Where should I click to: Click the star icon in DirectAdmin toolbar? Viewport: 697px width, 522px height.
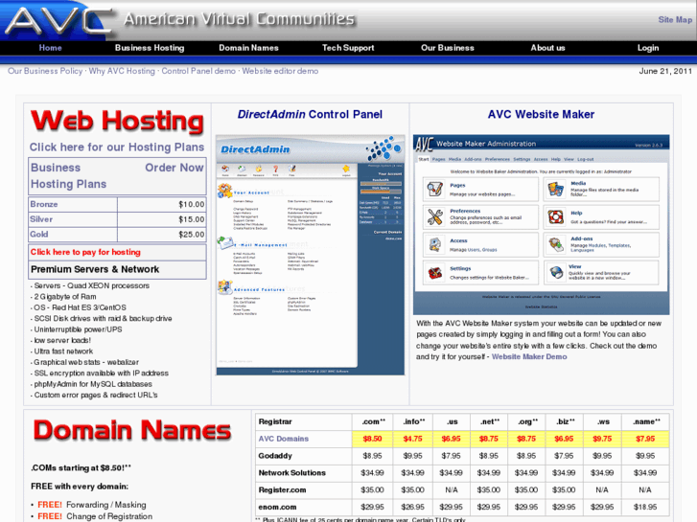pos(346,169)
